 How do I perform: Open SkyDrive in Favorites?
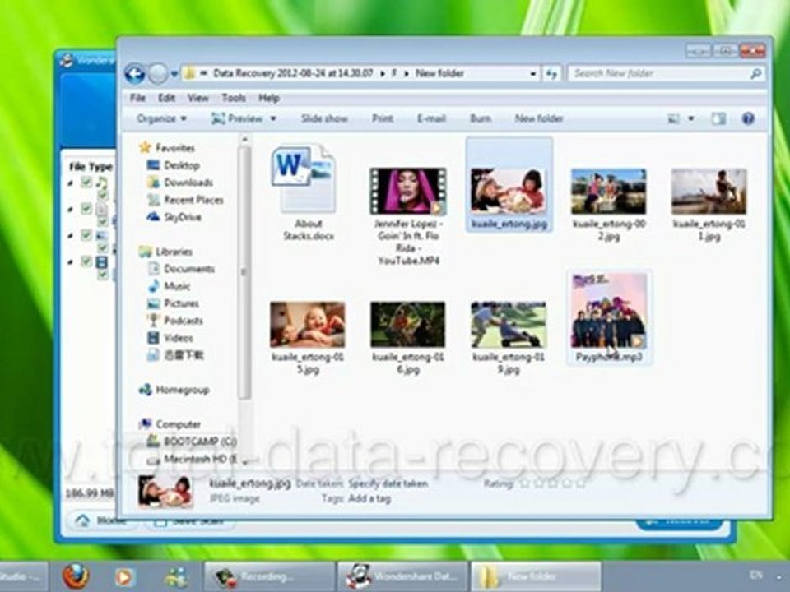point(183,217)
